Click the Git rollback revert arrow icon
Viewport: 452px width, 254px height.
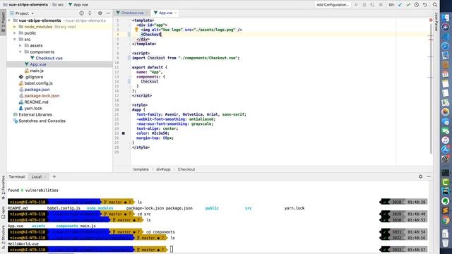pyautogui.click(x=425, y=5)
